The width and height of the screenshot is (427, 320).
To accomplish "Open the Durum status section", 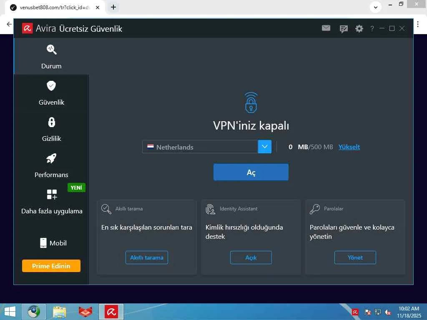I will pos(51,56).
